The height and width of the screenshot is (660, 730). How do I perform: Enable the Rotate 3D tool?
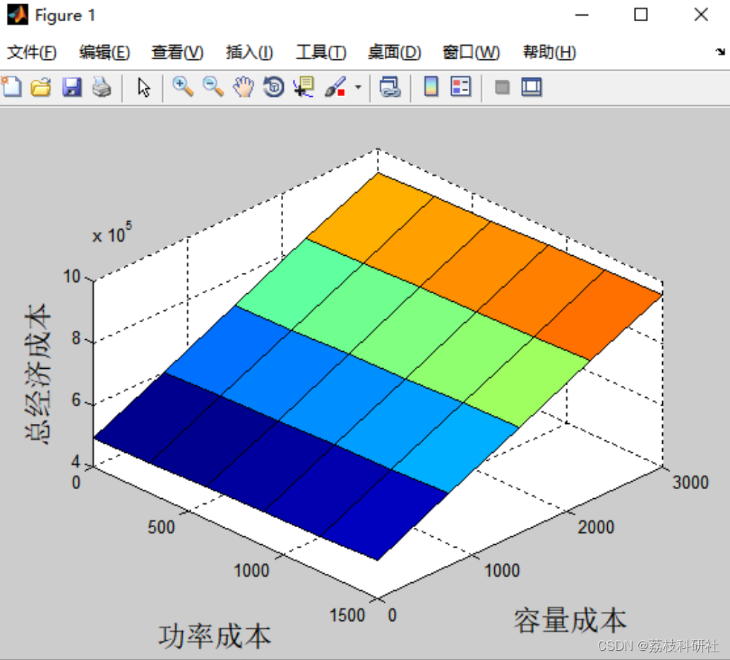tap(274, 87)
